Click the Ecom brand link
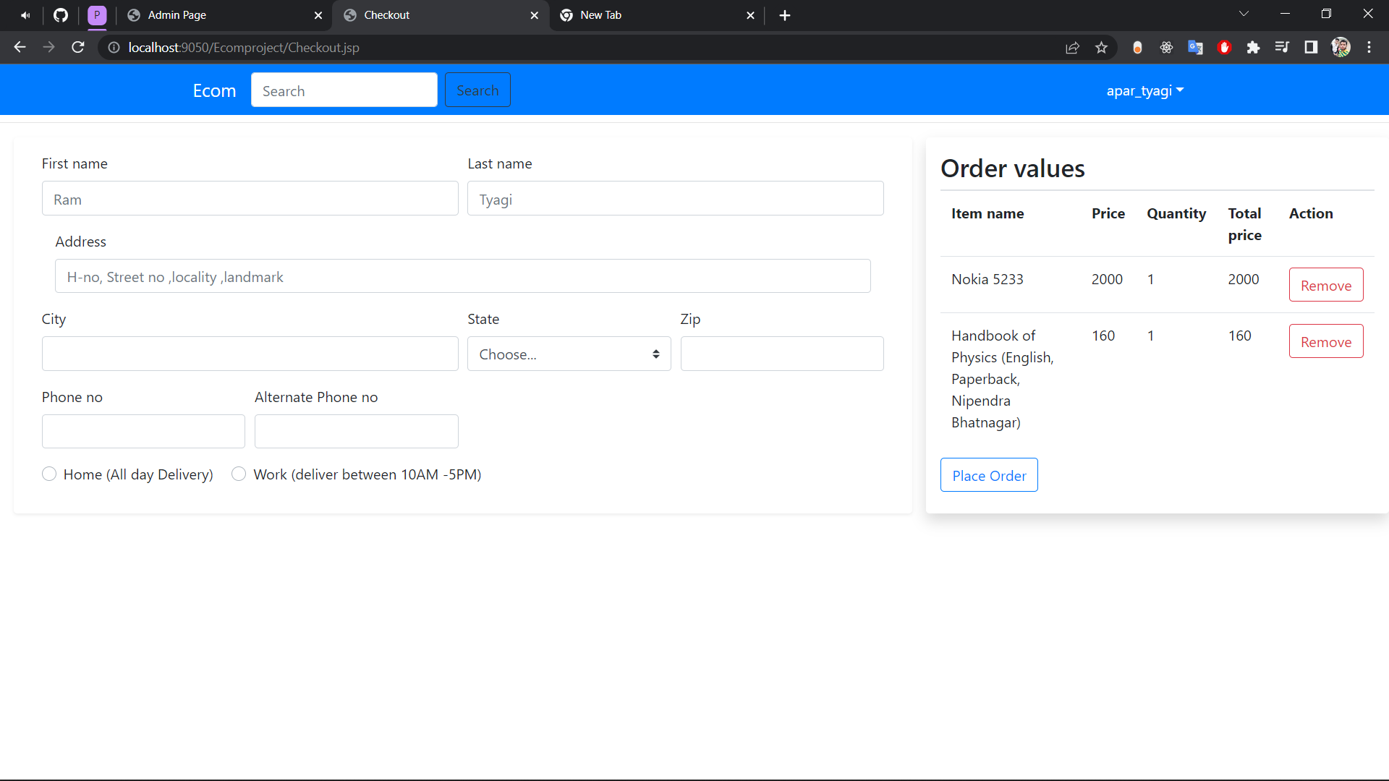The image size is (1389, 781). click(x=214, y=90)
